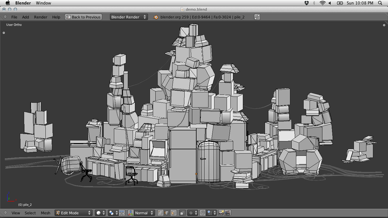Open the Apple menu

pyautogui.click(x=8, y=3)
